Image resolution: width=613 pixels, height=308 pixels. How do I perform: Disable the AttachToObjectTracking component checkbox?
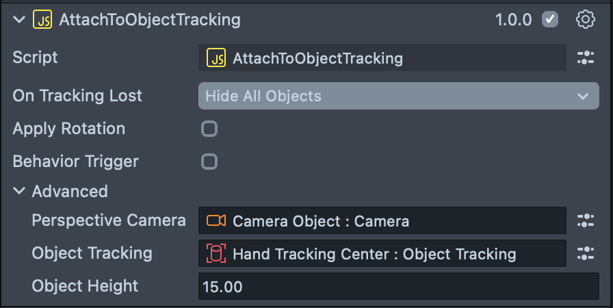coord(550,20)
